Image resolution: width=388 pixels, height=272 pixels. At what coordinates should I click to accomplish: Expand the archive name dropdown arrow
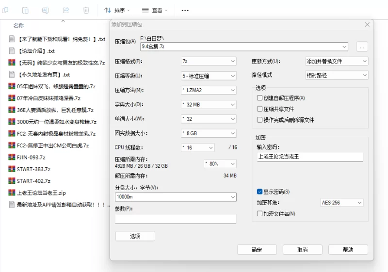[344, 47]
